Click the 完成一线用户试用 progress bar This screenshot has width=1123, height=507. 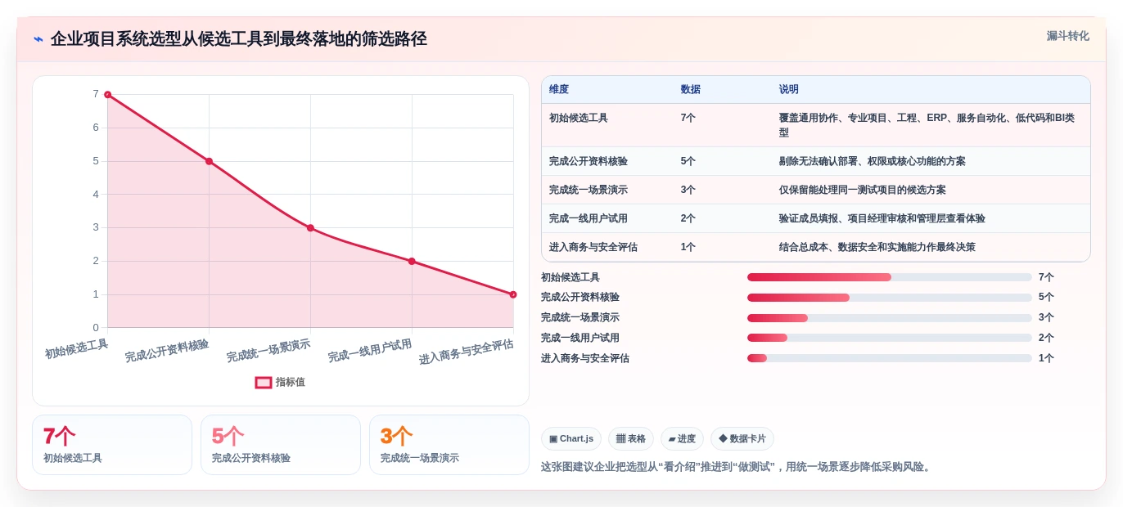tap(890, 338)
